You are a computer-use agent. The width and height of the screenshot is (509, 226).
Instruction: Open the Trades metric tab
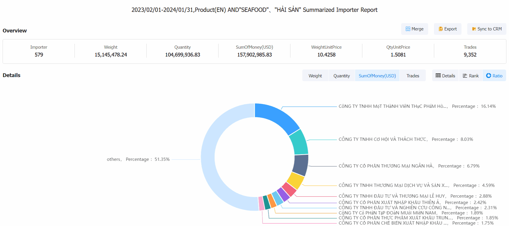[412, 76]
